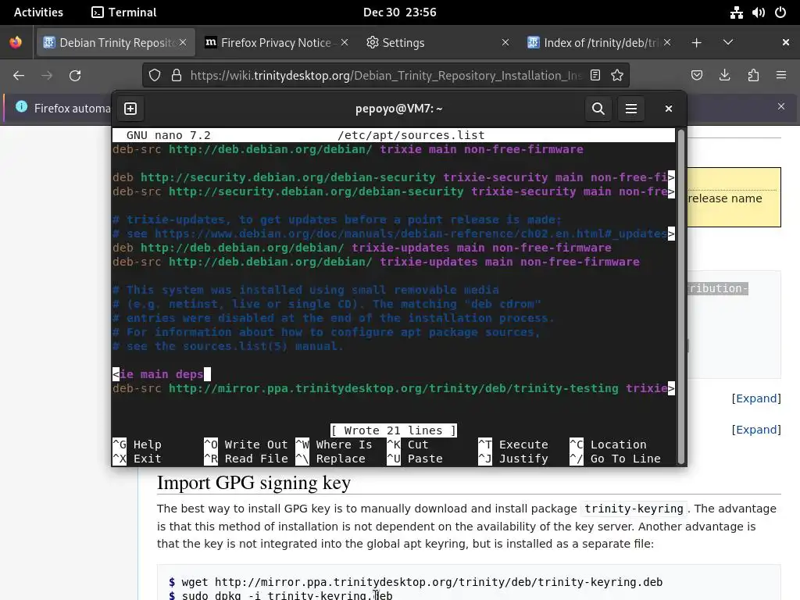Screen dimensions: 800x600
Task: Close the Debian Trinity Repository tab
Action: point(183,42)
